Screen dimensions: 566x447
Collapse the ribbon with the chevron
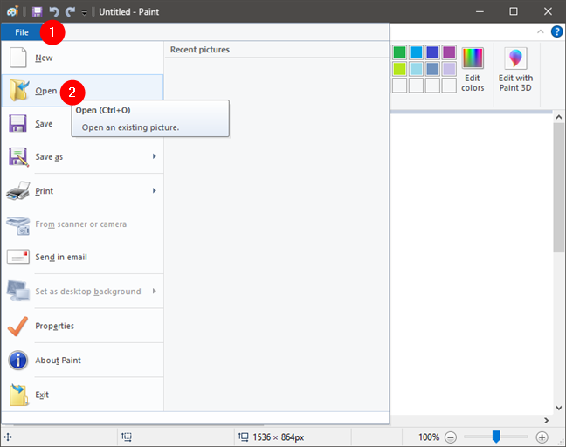point(541,31)
